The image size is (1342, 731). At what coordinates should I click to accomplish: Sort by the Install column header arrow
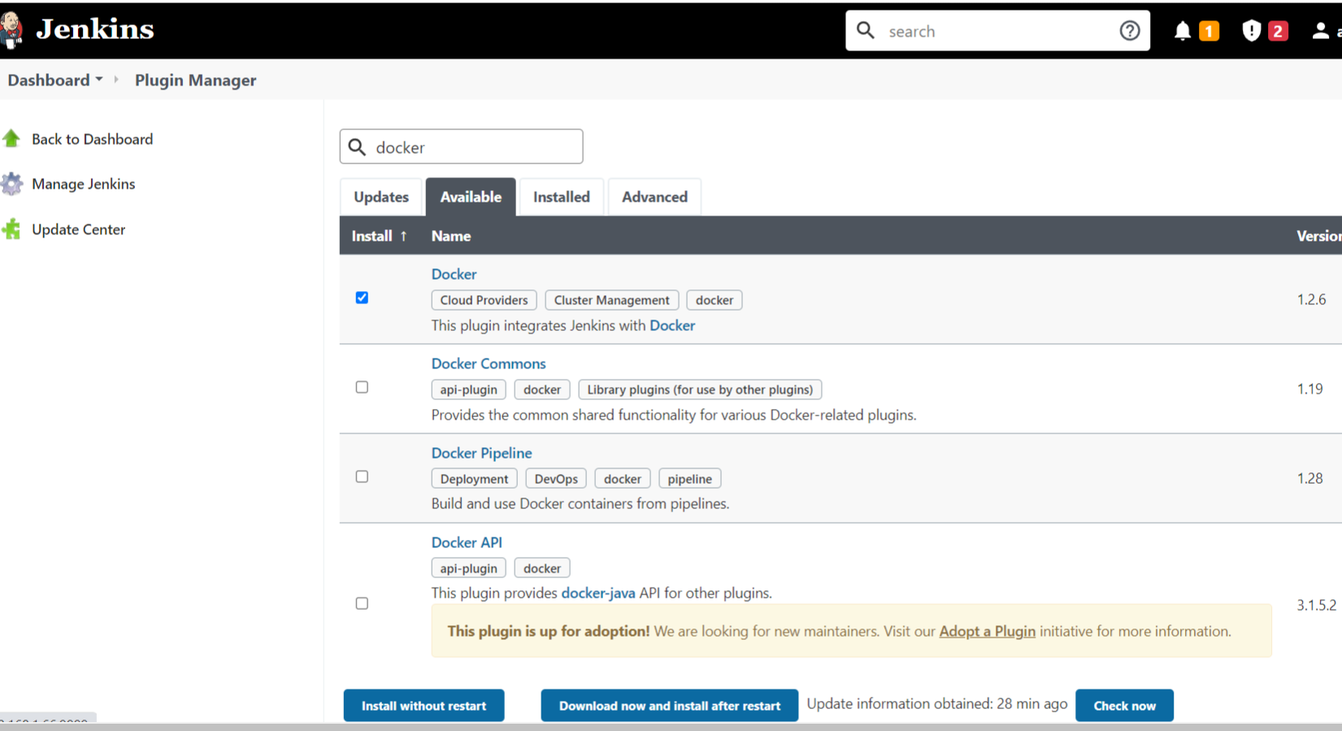tap(403, 236)
